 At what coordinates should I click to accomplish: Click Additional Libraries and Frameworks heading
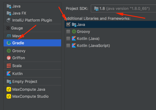[97, 19]
